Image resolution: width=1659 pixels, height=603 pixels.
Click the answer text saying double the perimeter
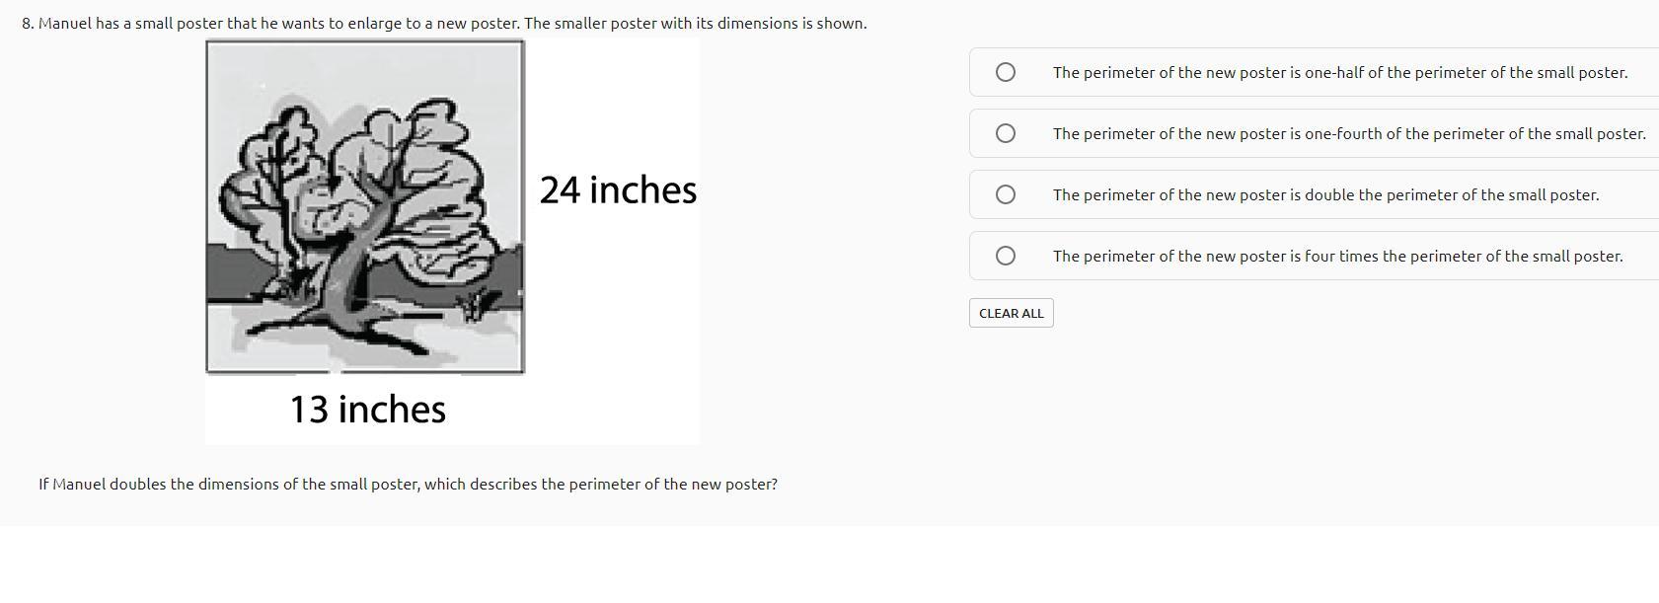tap(1324, 194)
